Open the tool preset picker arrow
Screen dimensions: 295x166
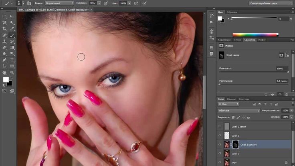click(12, 3)
